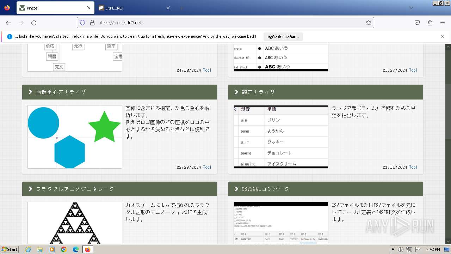Image resolution: width=451 pixels, height=254 pixels.
Task: Open the font sample ABC thumbnail
Action: pyautogui.click(x=281, y=58)
